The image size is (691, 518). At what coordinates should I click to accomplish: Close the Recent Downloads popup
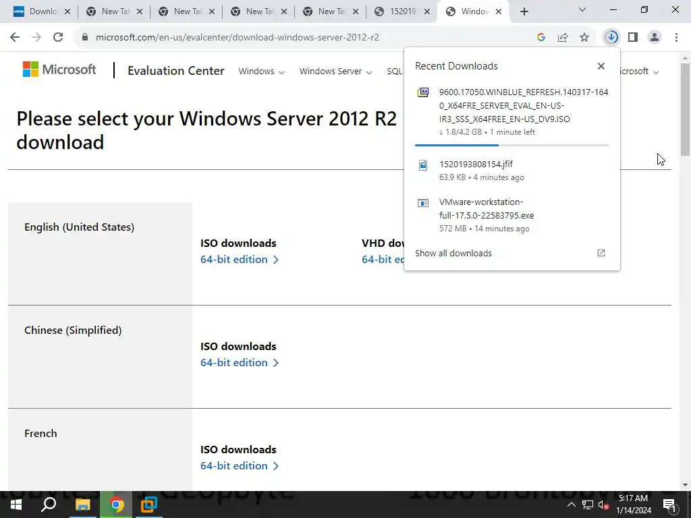click(601, 66)
